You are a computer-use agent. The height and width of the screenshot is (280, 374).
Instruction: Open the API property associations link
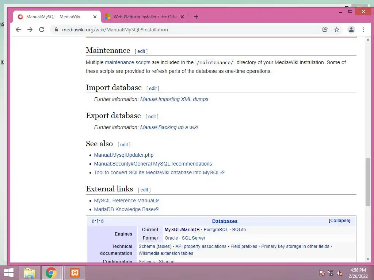pos(201,246)
